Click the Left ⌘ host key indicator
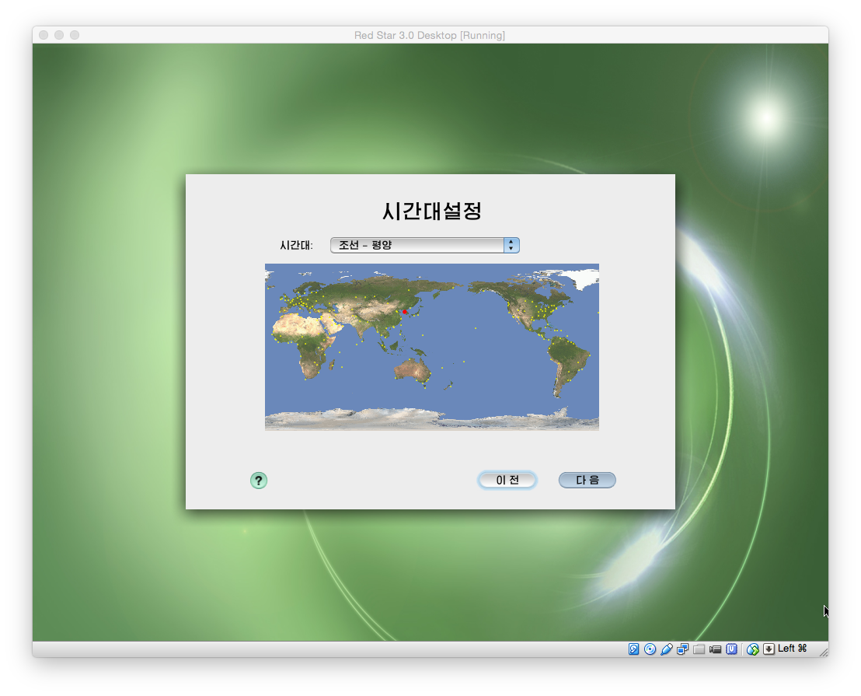 [x=793, y=649]
